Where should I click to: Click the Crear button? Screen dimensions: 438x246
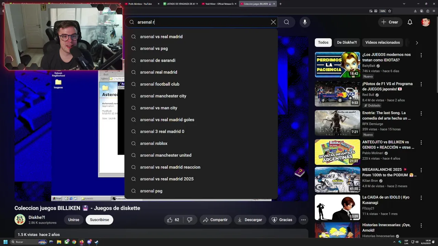(x=390, y=22)
